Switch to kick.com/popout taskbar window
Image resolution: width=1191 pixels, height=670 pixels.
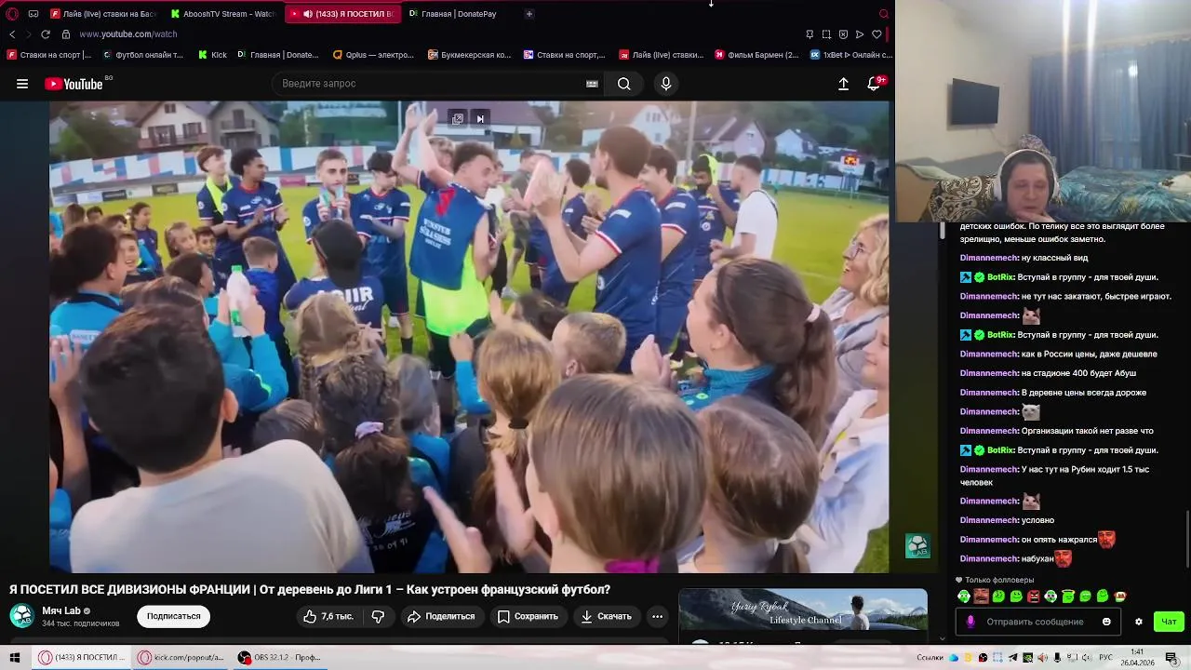click(181, 657)
